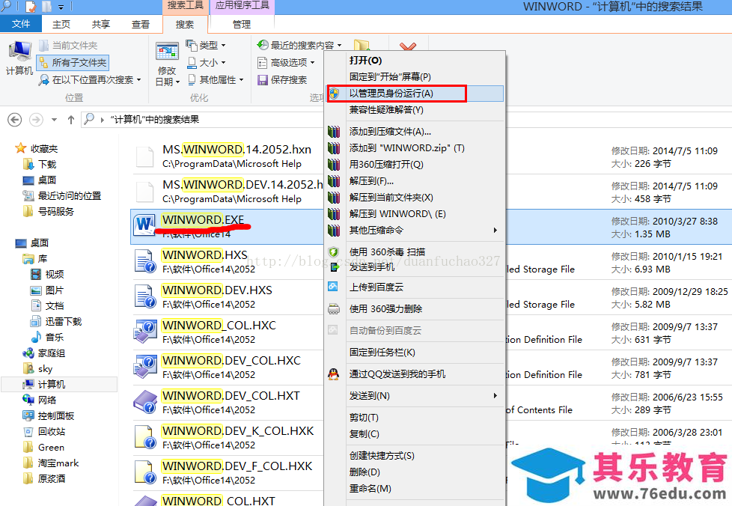Switch to the Home ribbon tab

point(61,24)
